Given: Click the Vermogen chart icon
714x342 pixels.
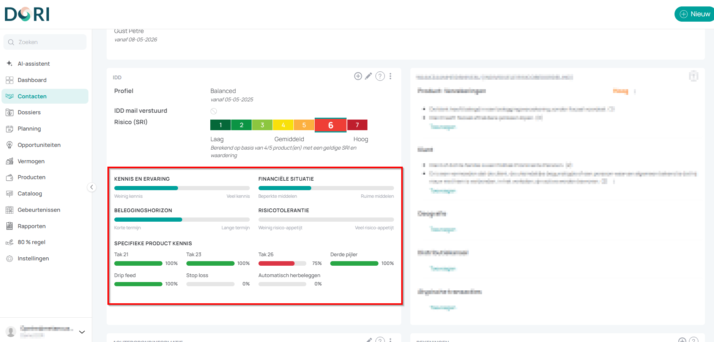Looking at the screenshot, I should click(x=9, y=161).
